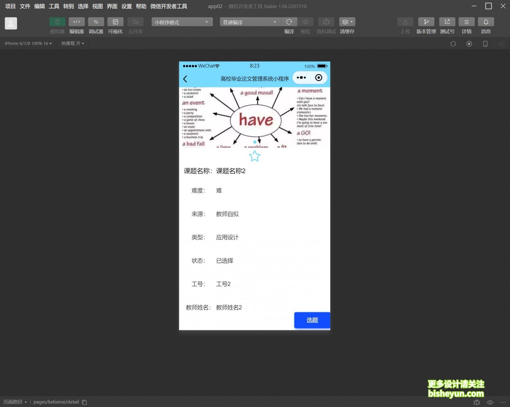Image resolution: width=510 pixels, height=407 pixels.
Task: Open the 界面 menu
Action: pos(112,6)
